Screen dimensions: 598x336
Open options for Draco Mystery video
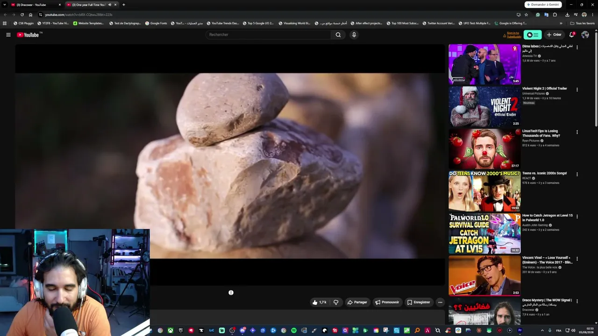tap(577, 301)
